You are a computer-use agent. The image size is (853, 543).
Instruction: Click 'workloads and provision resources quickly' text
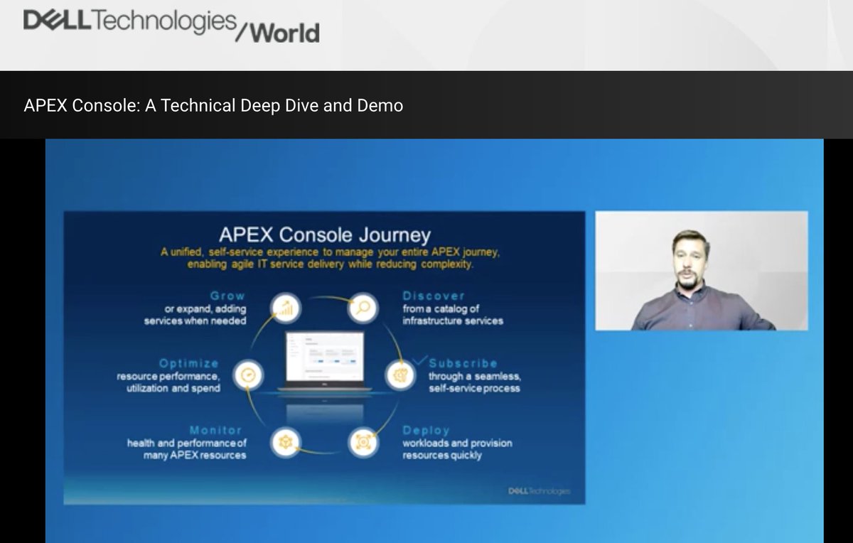(457, 448)
